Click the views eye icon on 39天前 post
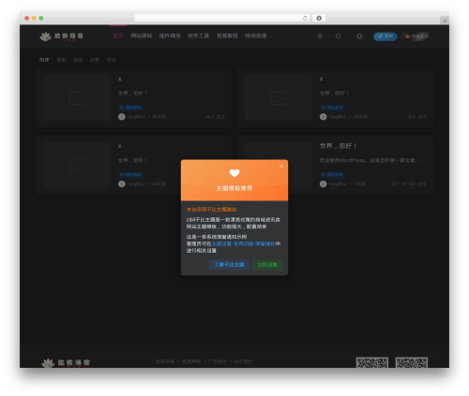The width and height of the screenshot is (469, 396). [x=208, y=117]
